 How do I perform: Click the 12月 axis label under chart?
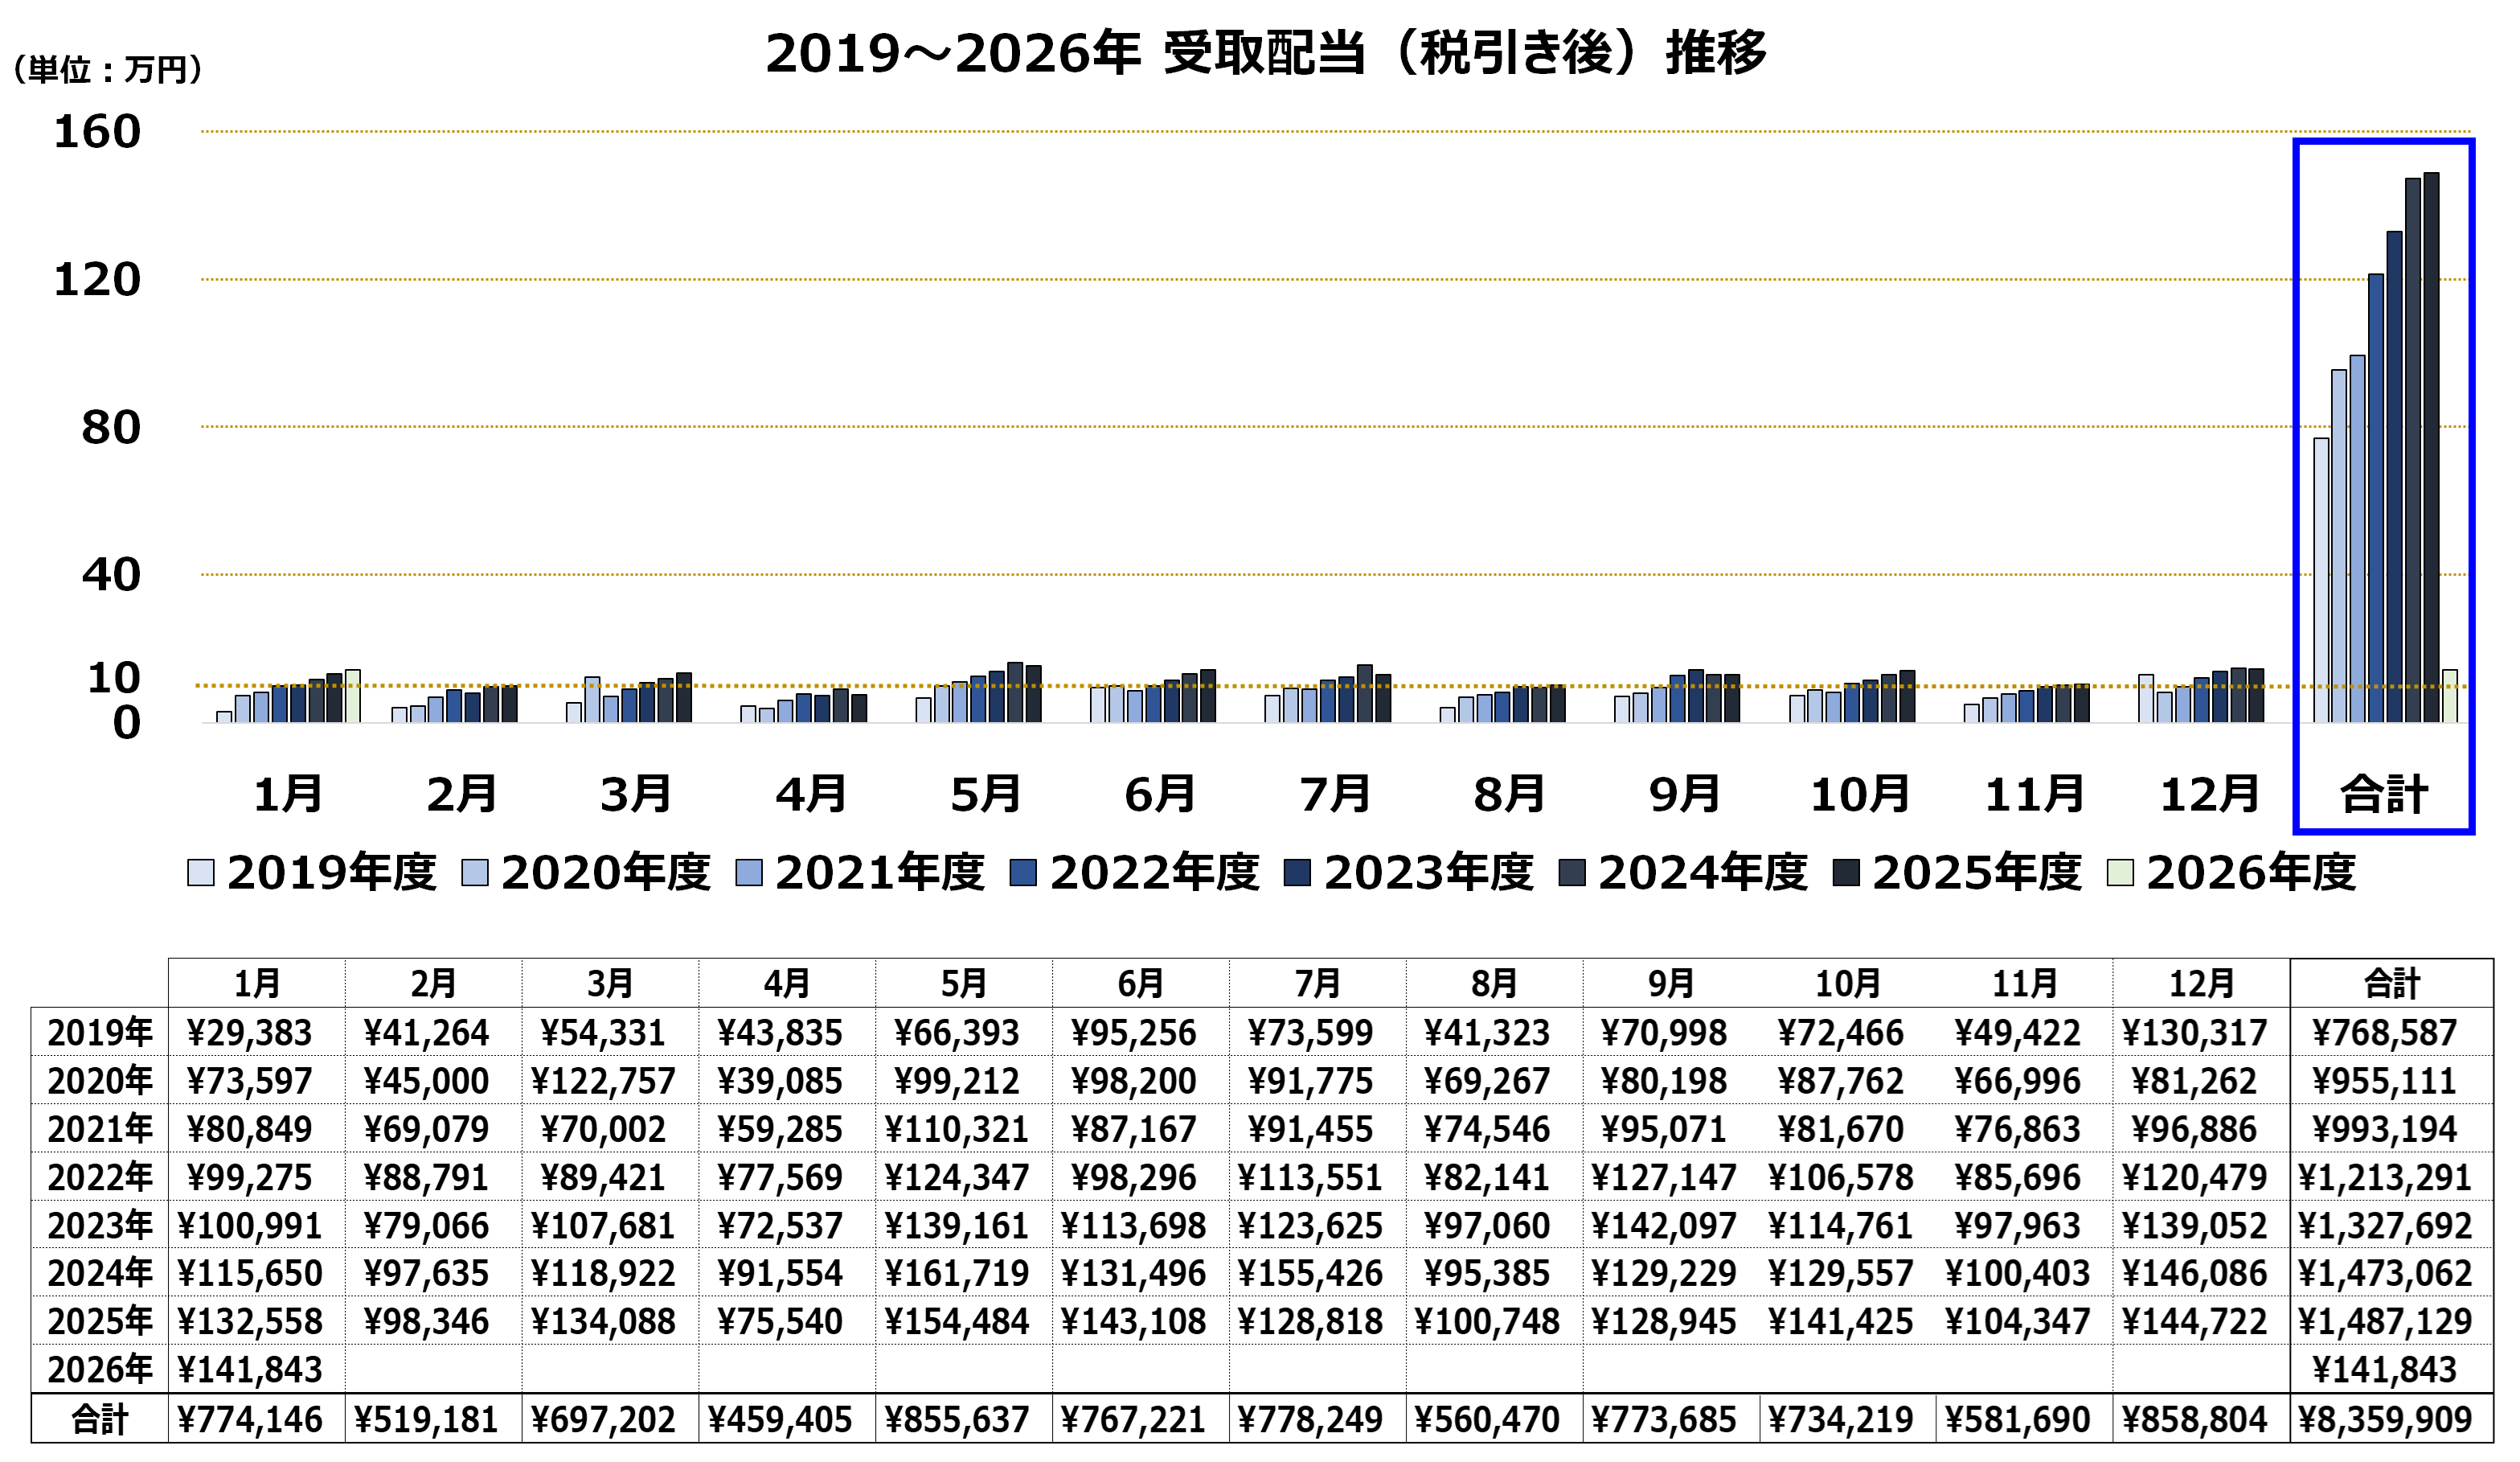[x=2210, y=795]
